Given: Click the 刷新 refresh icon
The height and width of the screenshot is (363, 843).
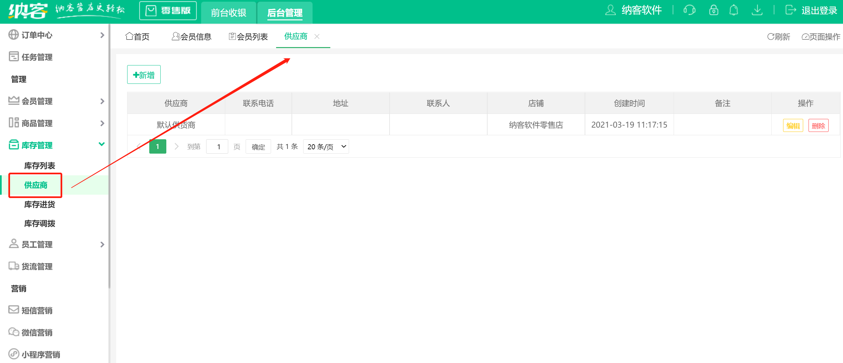Looking at the screenshot, I should tap(779, 37).
